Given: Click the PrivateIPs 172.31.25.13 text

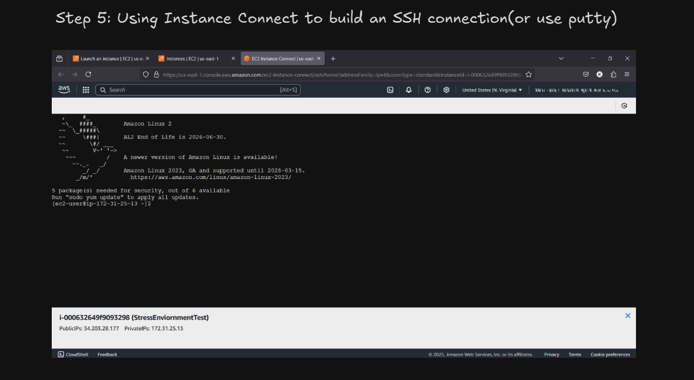Looking at the screenshot, I should click(x=154, y=328).
